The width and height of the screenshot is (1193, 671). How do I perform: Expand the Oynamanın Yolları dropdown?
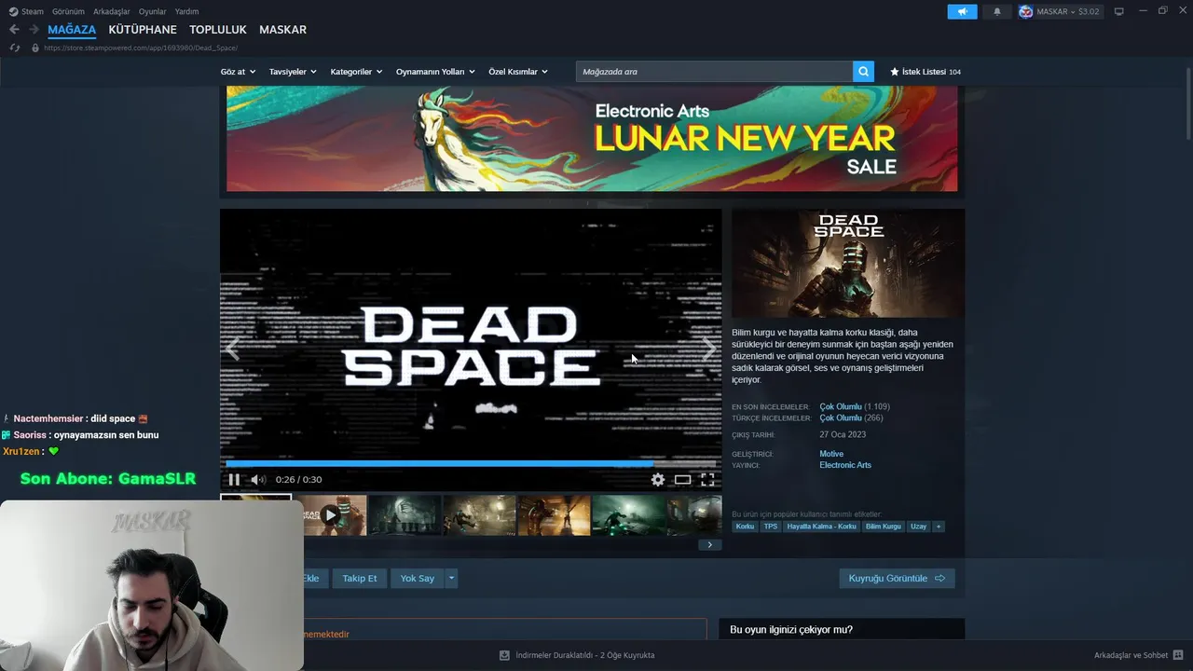pos(435,72)
